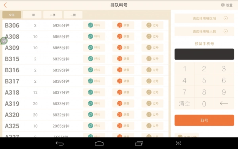The image size is (238, 149).
Task: Tap keypad digit 8
Action: click(204, 92)
